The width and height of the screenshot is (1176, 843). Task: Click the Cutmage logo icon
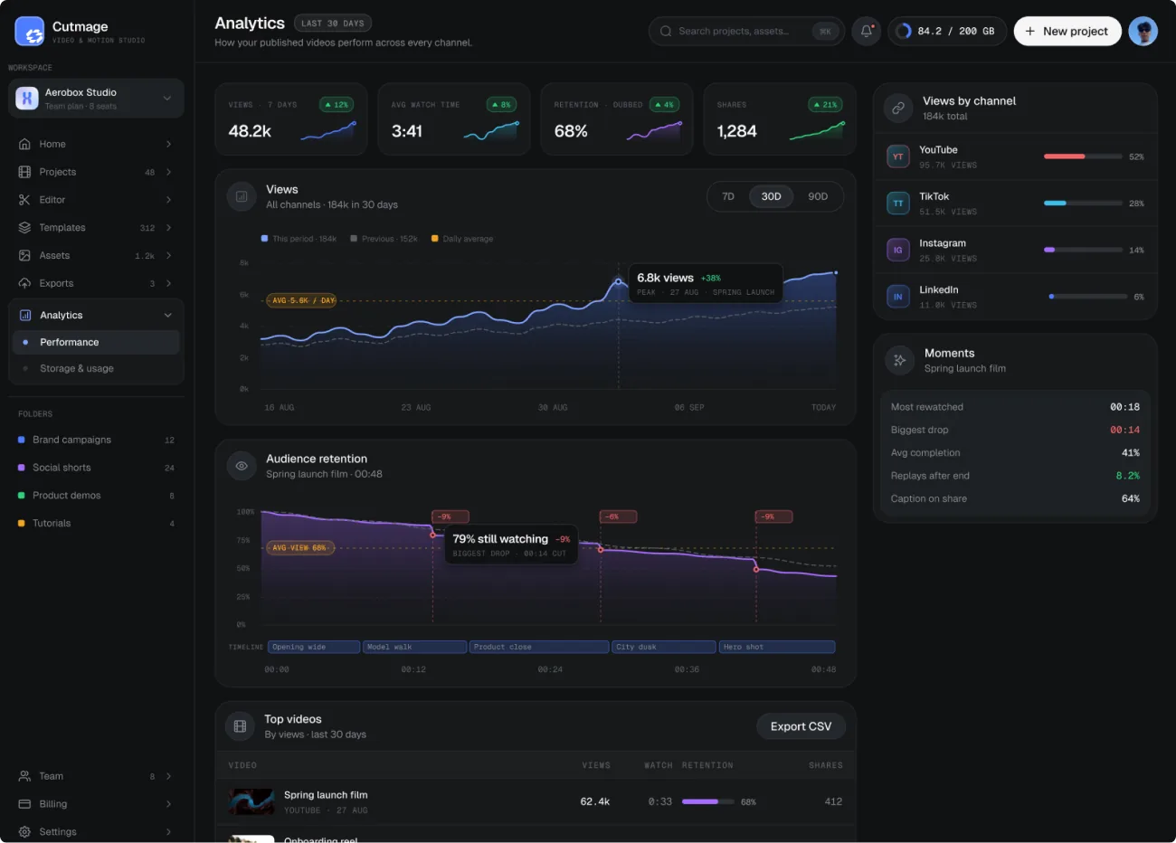pyautogui.click(x=30, y=32)
